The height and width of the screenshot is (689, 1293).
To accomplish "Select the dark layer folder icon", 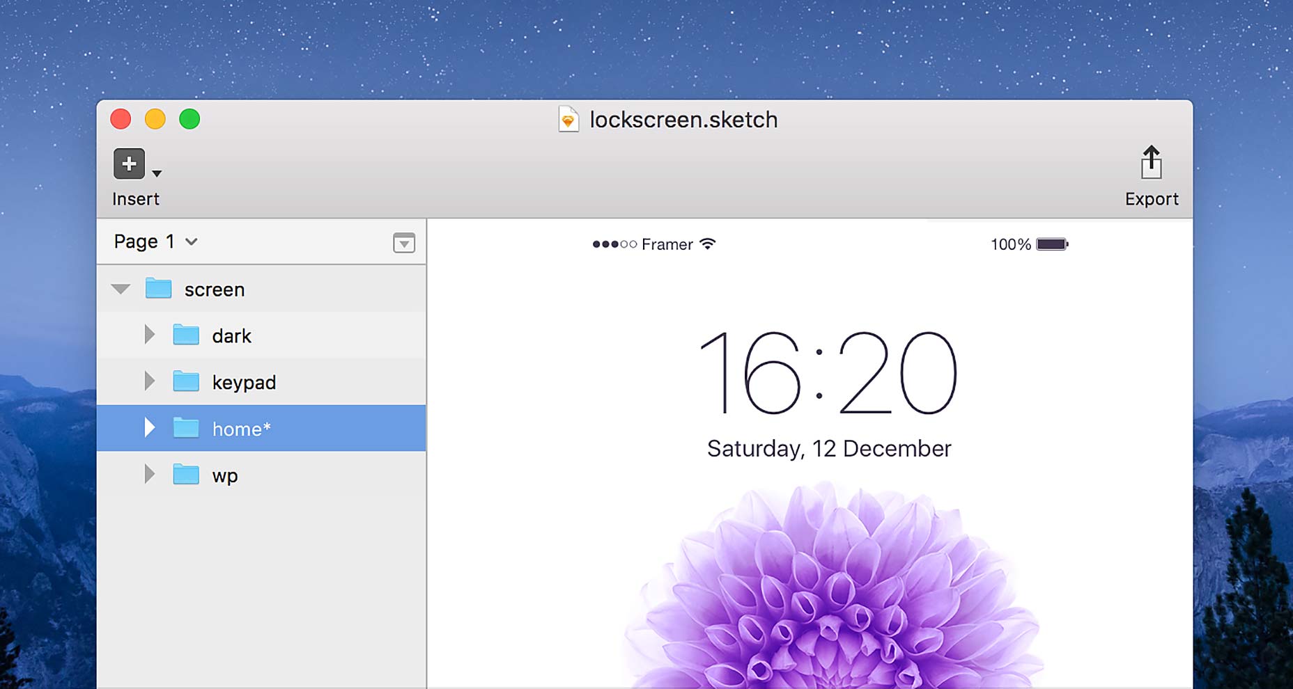I will click(186, 335).
